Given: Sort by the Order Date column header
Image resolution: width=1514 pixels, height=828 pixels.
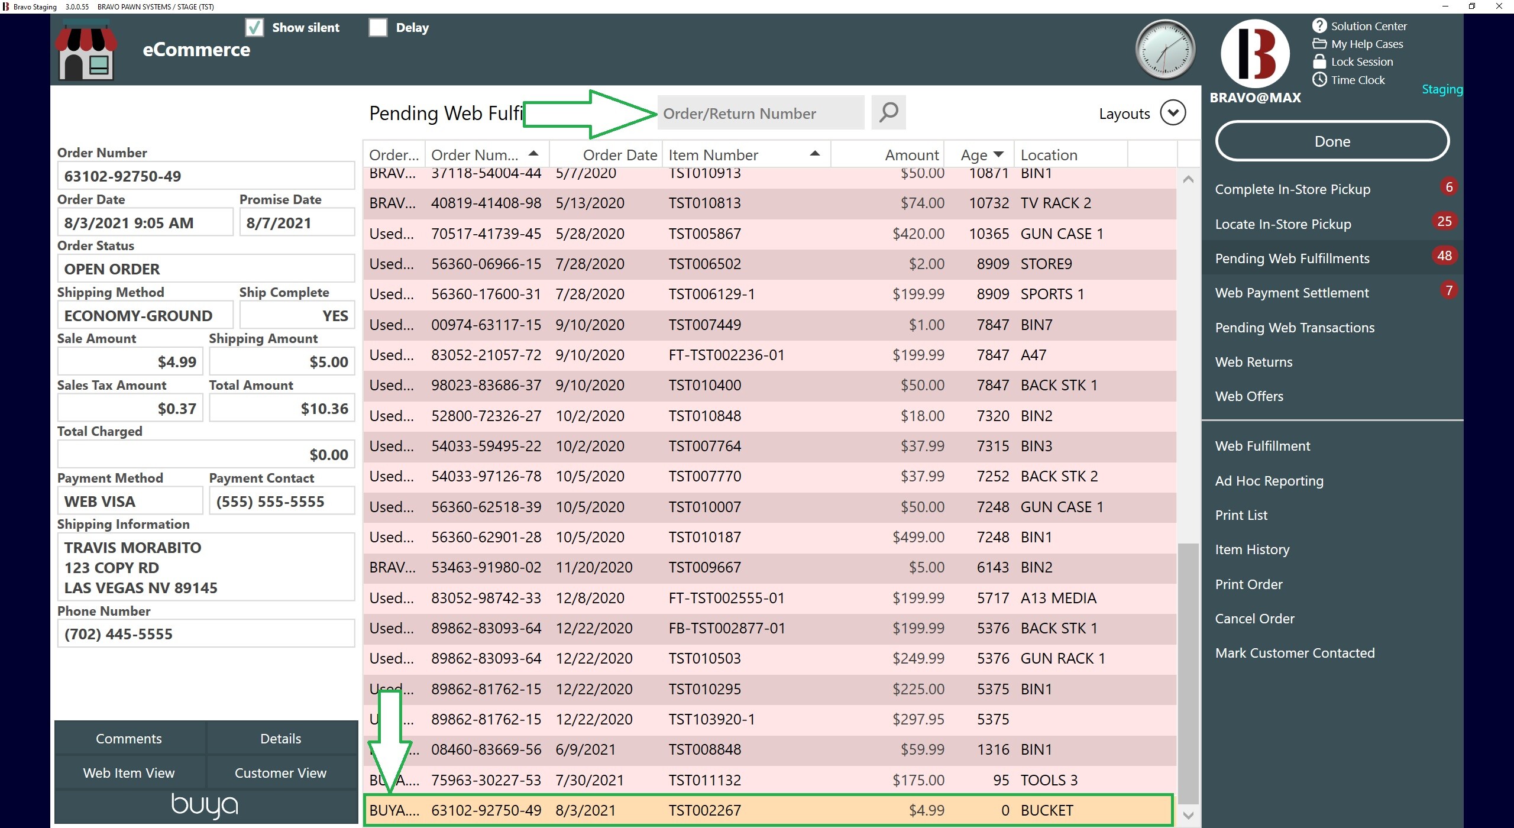Looking at the screenshot, I should [x=606, y=154].
